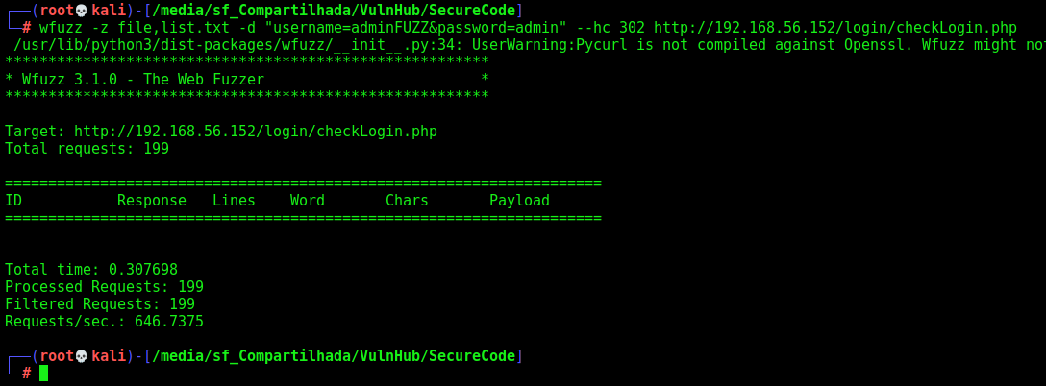The width and height of the screenshot is (1046, 386).
Task: Click the 'Chars' column header
Action: [407, 201]
